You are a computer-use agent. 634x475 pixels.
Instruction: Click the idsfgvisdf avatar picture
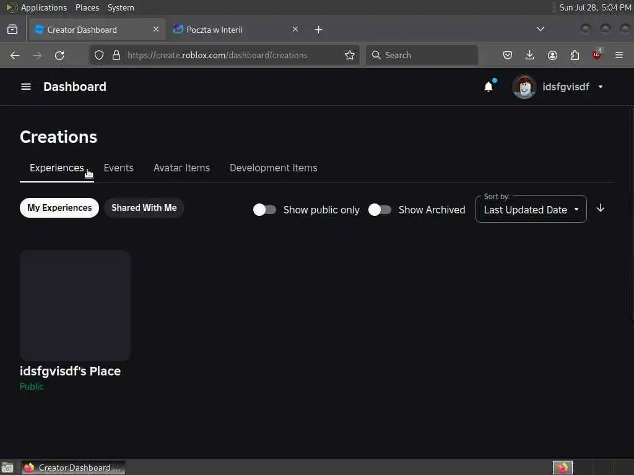[524, 87]
